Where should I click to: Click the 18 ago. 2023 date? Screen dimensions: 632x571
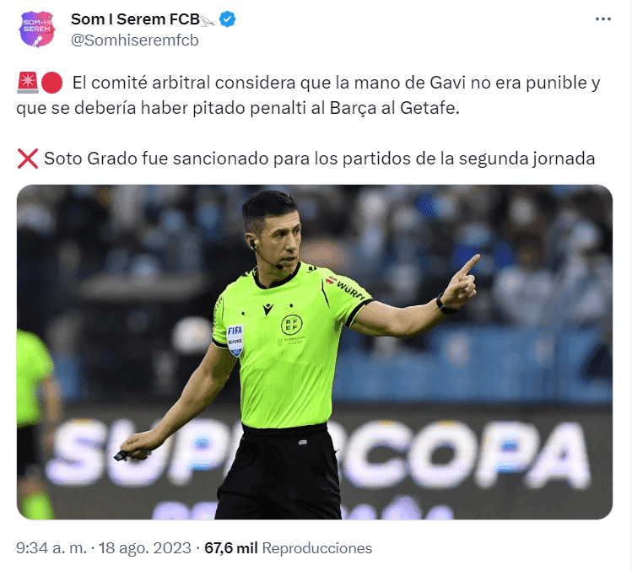coord(144,548)
